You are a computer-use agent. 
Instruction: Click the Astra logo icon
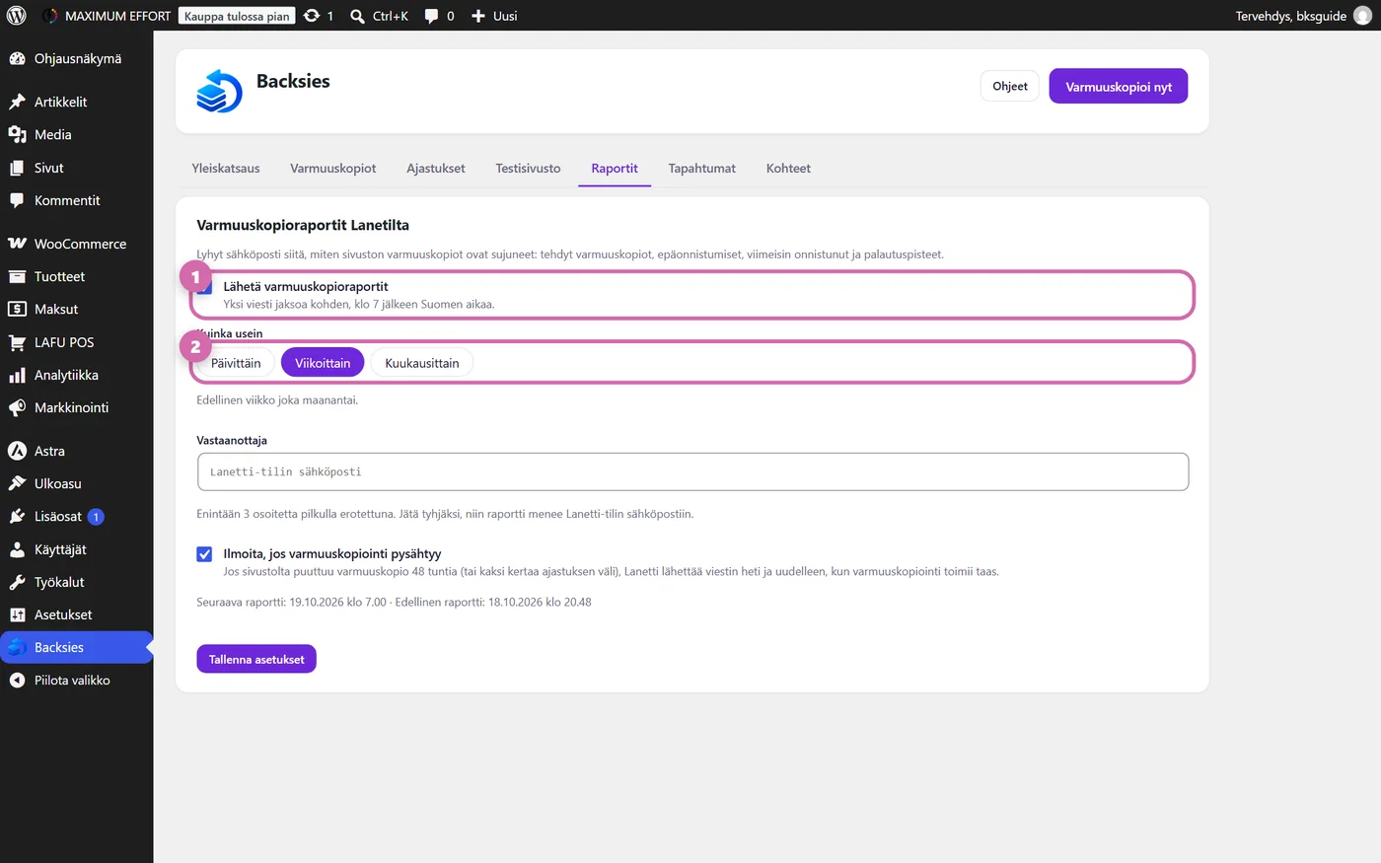(17, 451)
